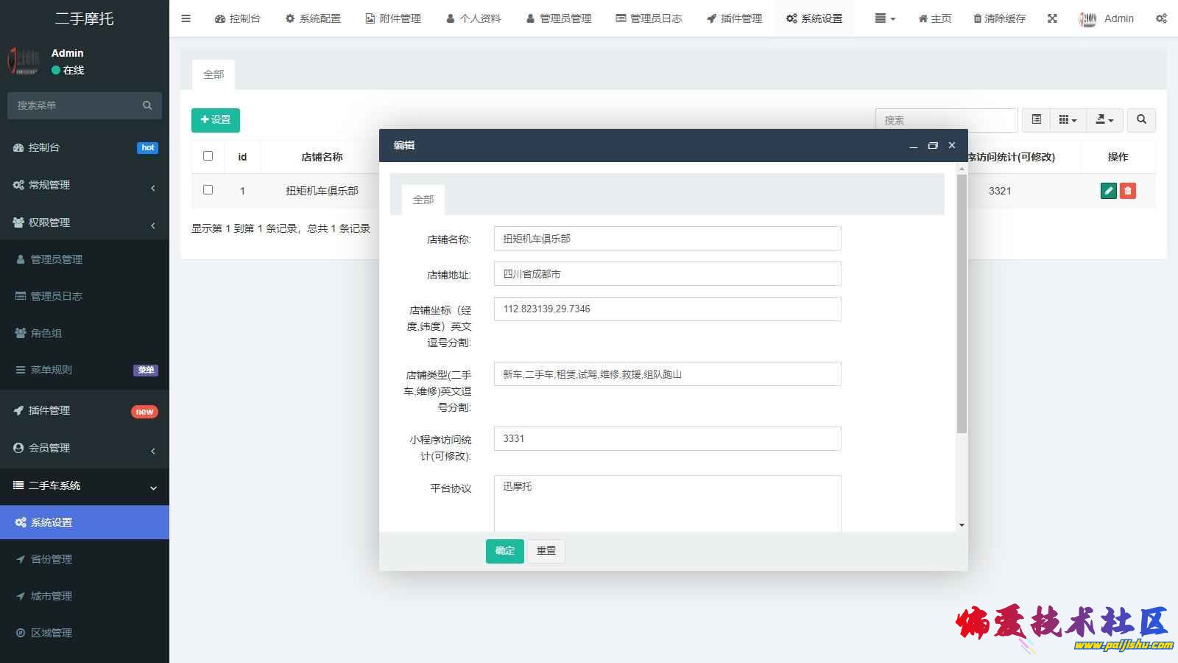The width and height of the screenshot is (1178, 663).
Task: Click the fullscreen expand icon in top bar
Action: click(1052, 18)
